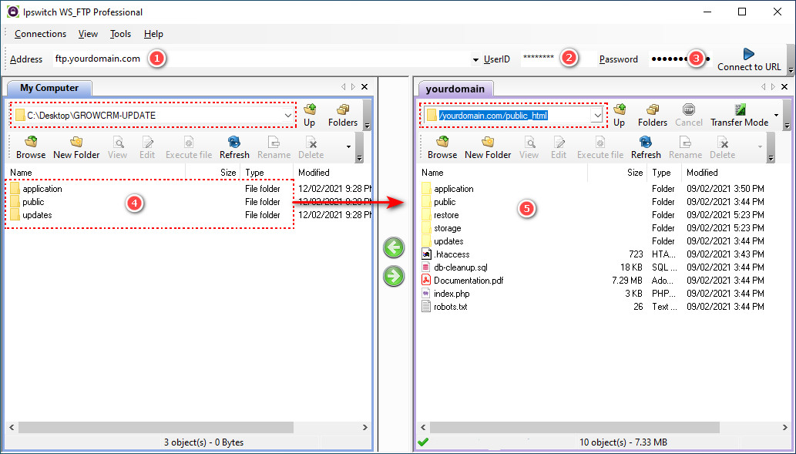Click Connect to URL button
This screenshot has height=454, width=796.
pyautogui.click(x=749, y=59)
